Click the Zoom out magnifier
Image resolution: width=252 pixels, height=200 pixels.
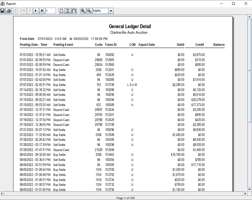89,11
